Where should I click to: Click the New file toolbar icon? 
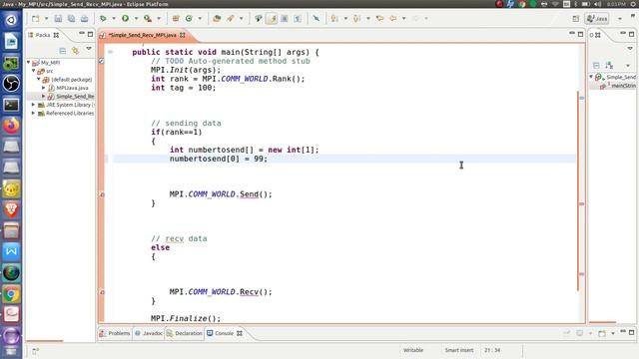tap(36, 18)
